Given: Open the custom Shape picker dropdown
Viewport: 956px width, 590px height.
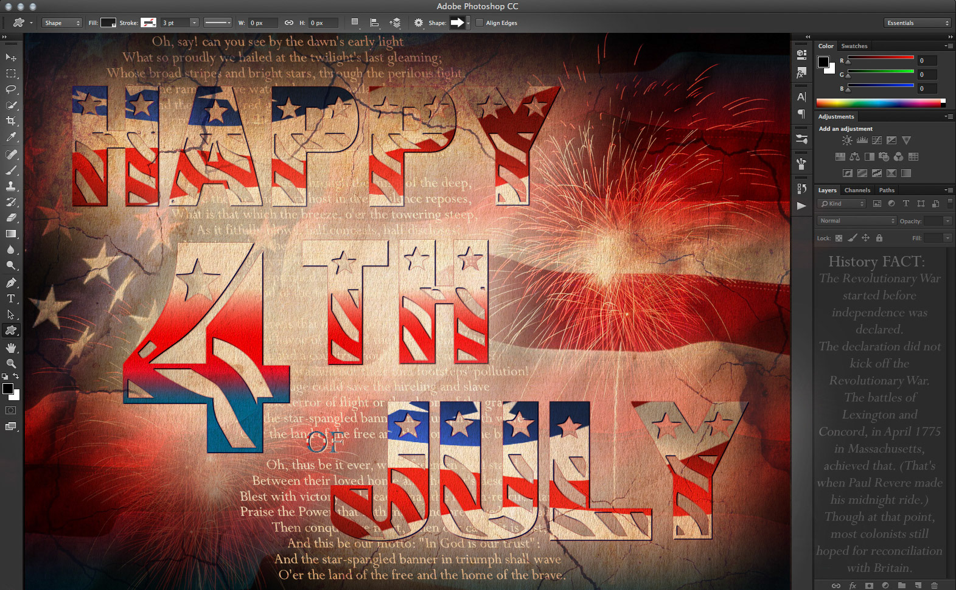Looking at the screenshot, I should [467, 23].
